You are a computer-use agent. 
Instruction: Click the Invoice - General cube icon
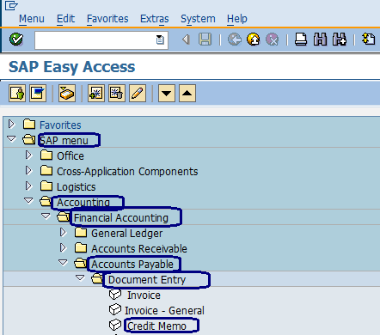(x=115, y=310)
